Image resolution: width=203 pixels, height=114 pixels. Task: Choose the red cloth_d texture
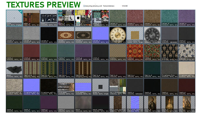tap(31, 52)
